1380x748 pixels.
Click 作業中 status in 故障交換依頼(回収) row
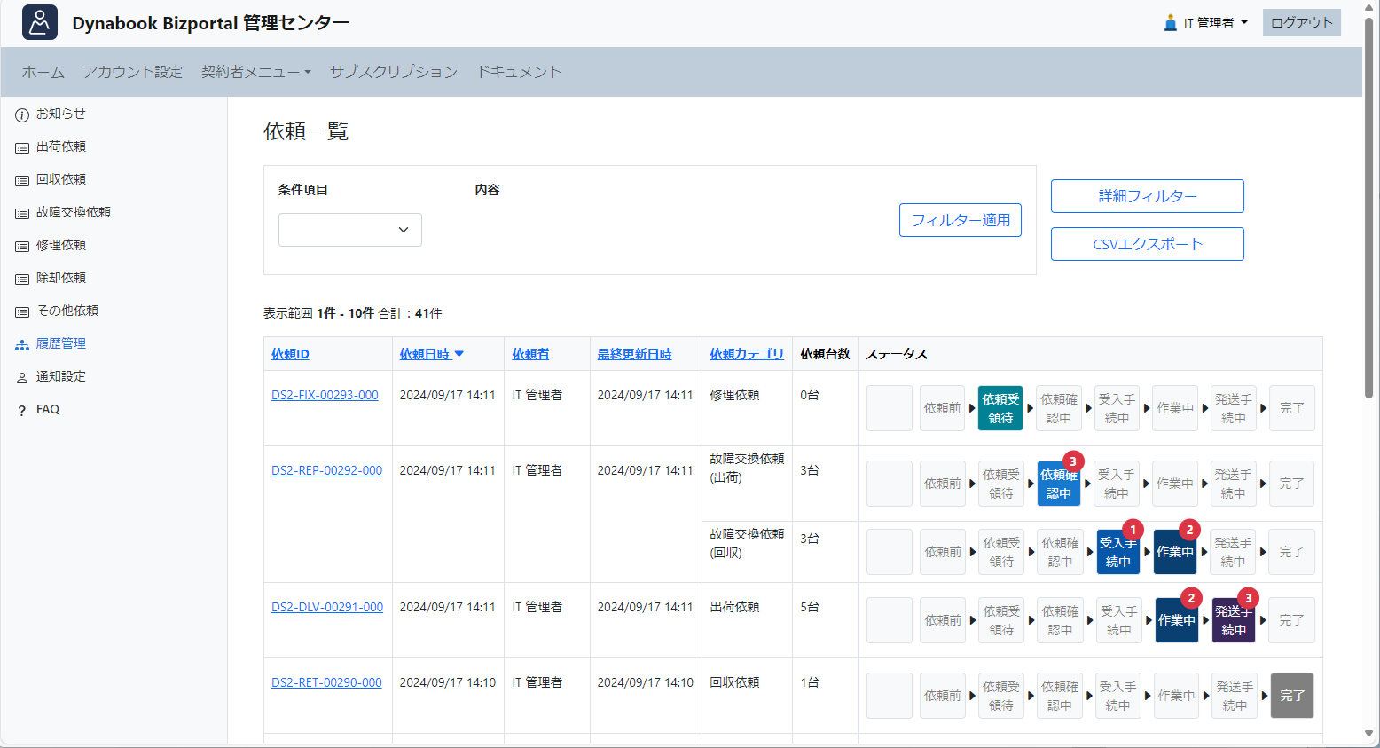coord(1175,552)
